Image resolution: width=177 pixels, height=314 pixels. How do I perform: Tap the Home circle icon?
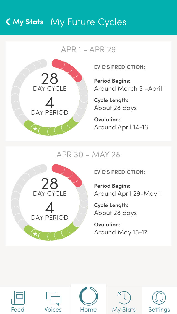tap(88, 296)
